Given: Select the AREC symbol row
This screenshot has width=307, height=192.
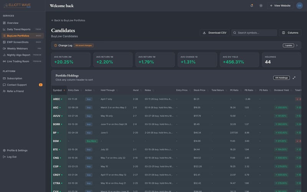Looking at the screenshot, I should tap(176, 99).
